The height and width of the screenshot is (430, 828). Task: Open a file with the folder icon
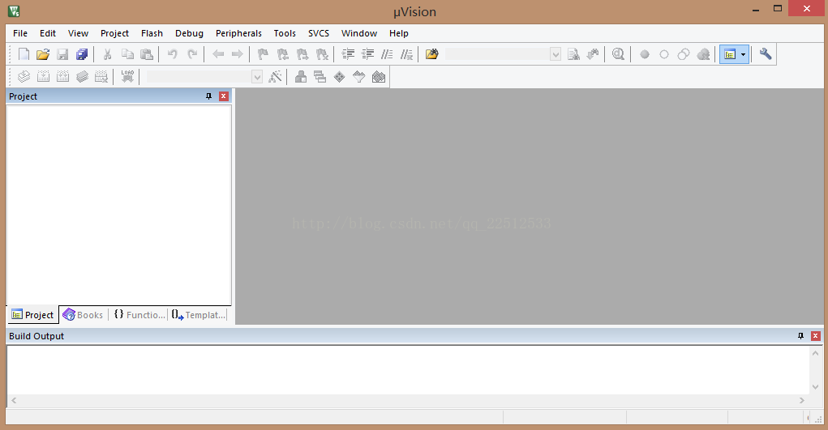(x=43, y=54)
